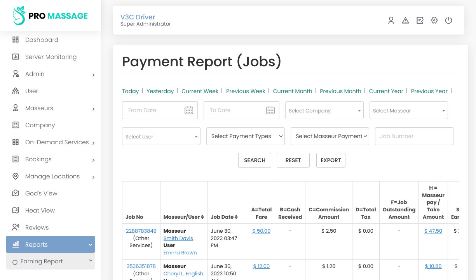Viewport: 476px width, 280px height.
Task: Click the Company building icon in sidebar
Action: coord(16,125)
